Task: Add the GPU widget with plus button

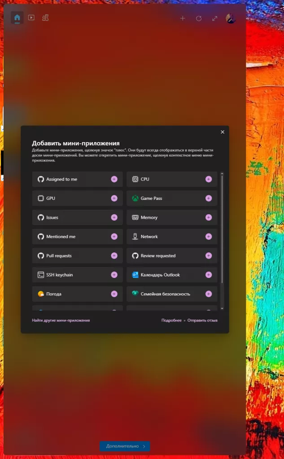Action: tap(114, 198)
